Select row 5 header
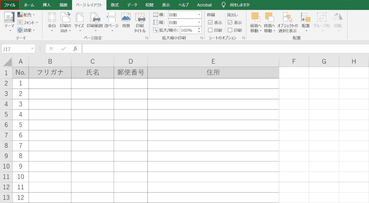This screenshot has width=369, height=203. click(6, 115)
